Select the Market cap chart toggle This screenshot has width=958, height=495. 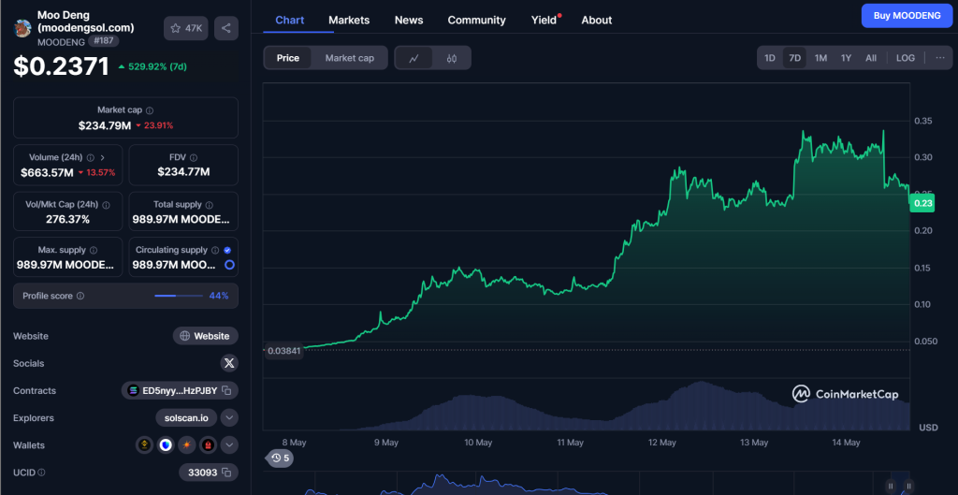(349, 58)
